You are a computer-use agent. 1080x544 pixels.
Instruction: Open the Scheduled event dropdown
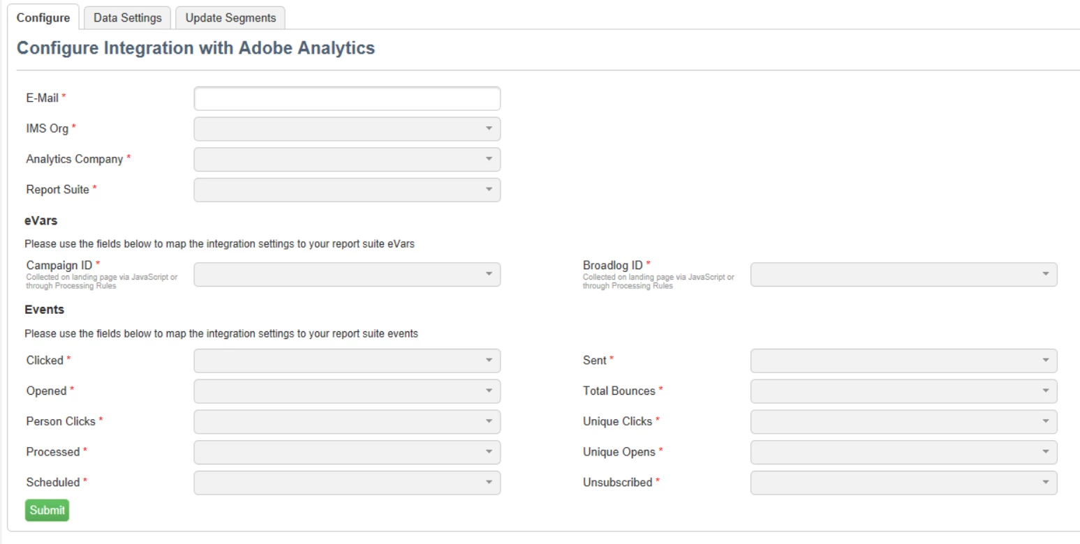click(x=347, y=482)
